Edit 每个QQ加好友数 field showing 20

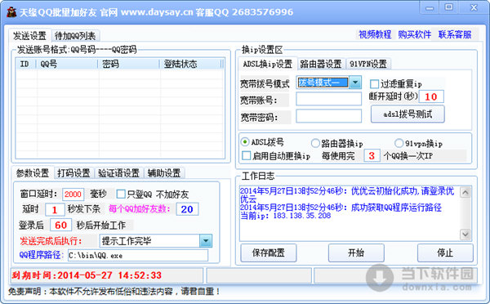point(187,209)
